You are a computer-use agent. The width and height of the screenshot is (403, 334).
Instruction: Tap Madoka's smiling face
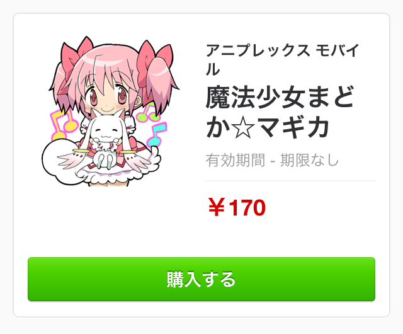point(108,98)
